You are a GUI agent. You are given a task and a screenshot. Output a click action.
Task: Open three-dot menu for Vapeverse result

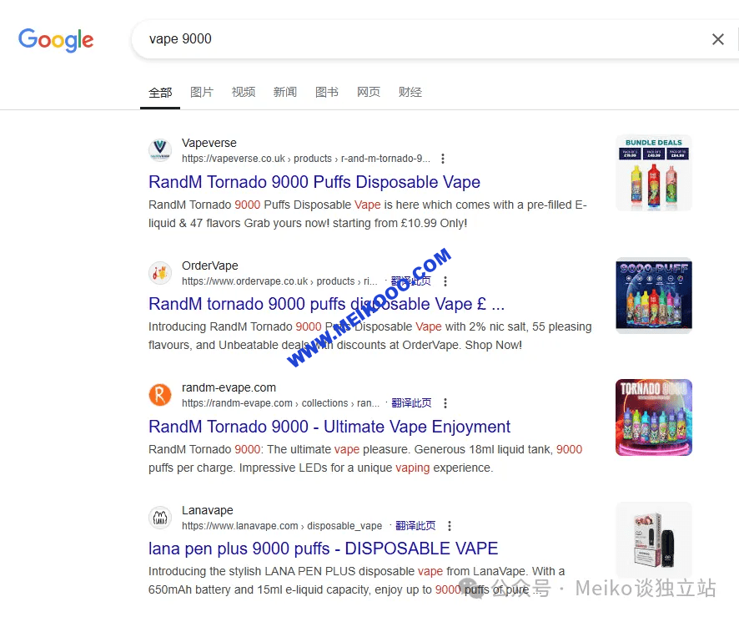(x=443, y=159)
